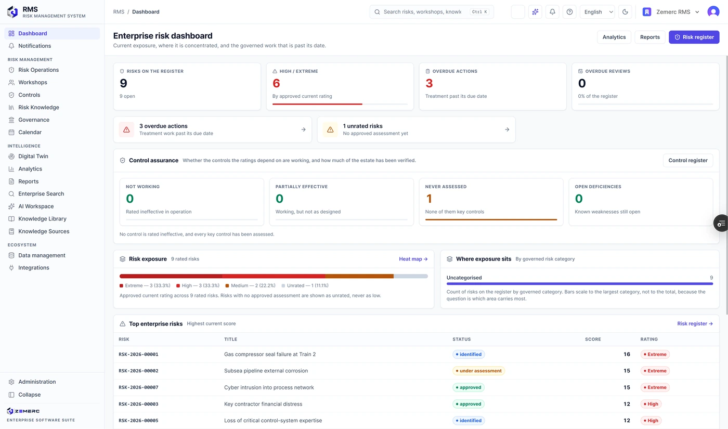Viewport: 728px width, 429px height.
Task: Go to Notifications in the sidebar
Action: pyautogui.click(x=52, y=46)
